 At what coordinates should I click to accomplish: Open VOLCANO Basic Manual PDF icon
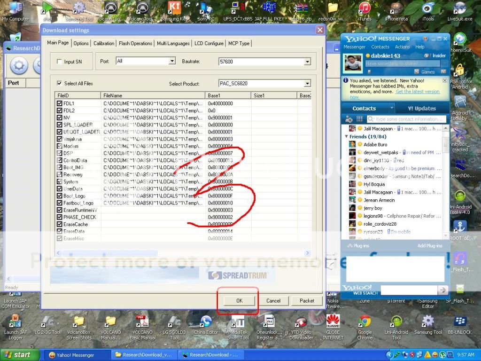142,322
